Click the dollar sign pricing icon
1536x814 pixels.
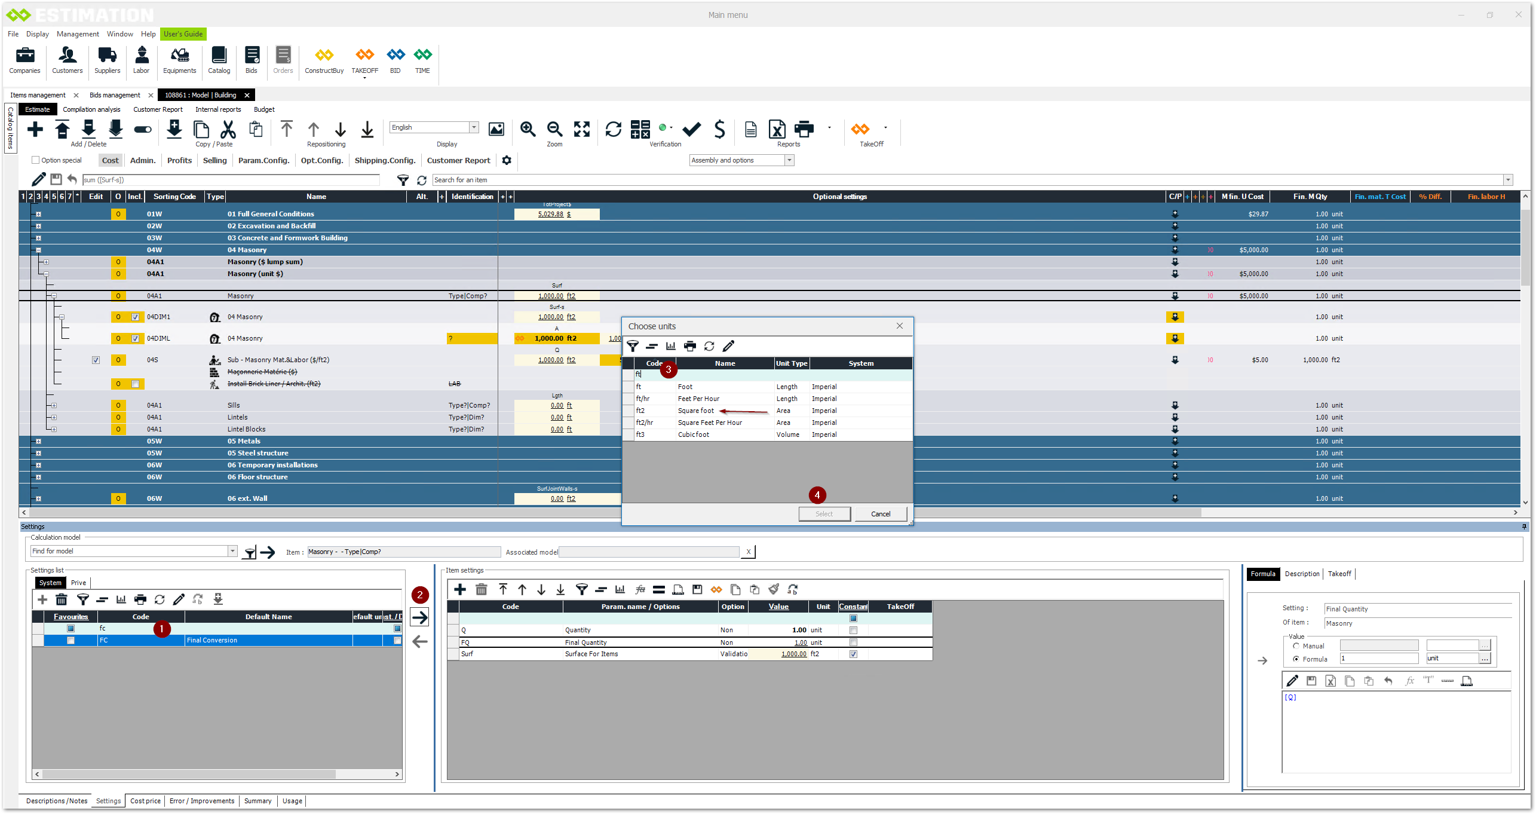click(719, 129)
